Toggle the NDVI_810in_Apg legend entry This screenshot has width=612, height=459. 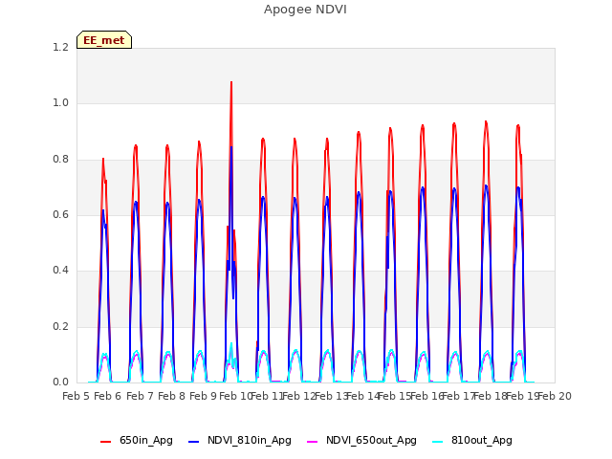[x=240, y=440]
